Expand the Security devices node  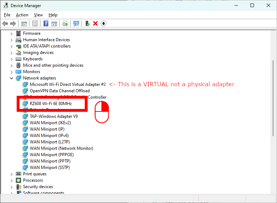click(x=11, y=187)
